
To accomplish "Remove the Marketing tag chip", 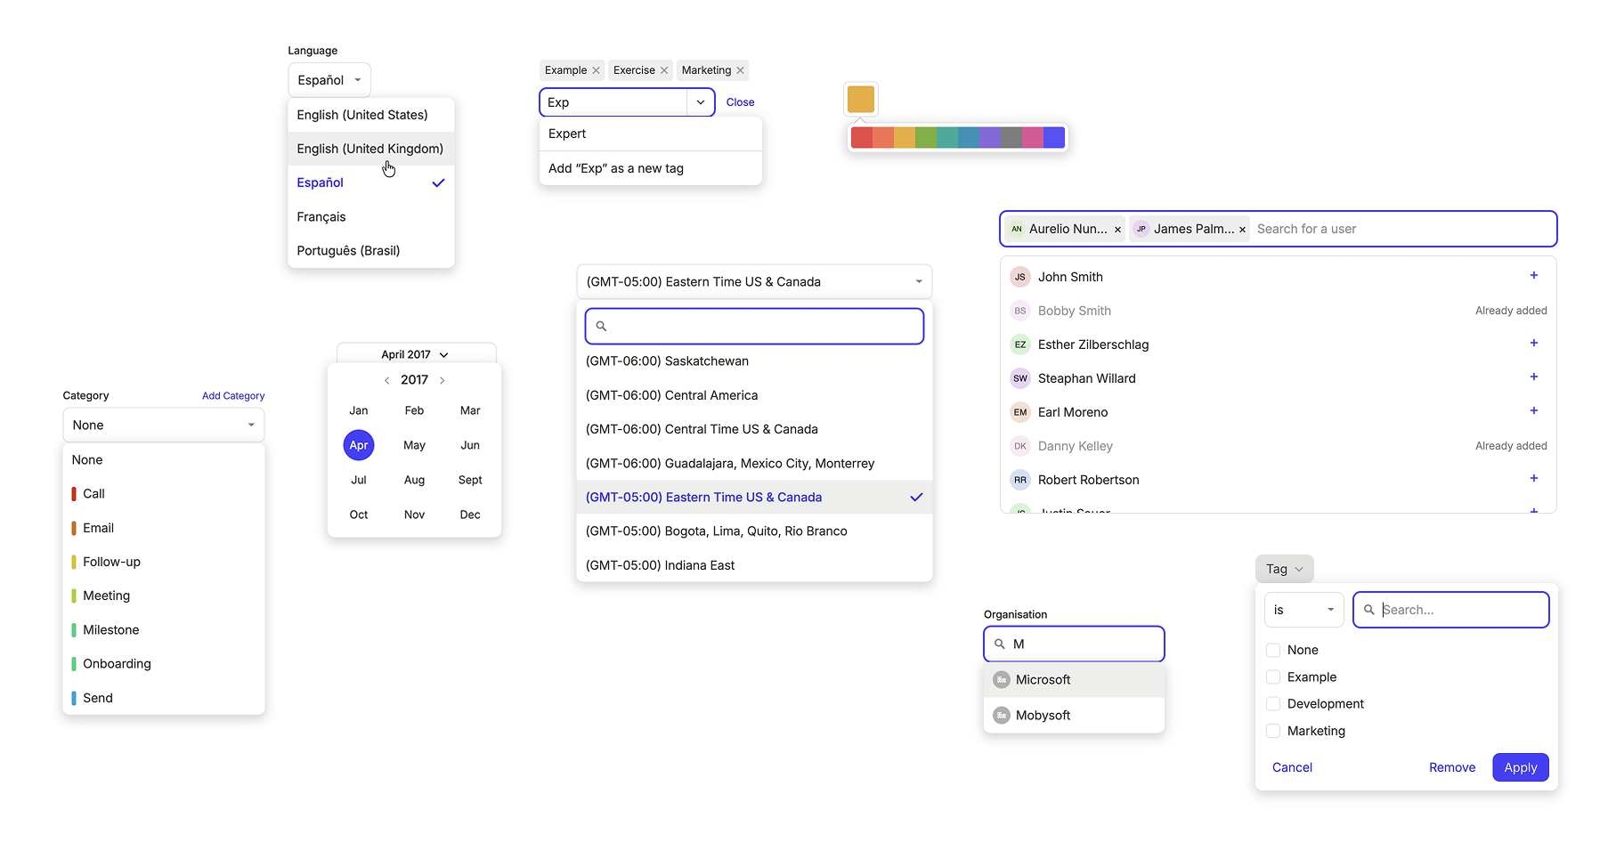I will [740, 70].
